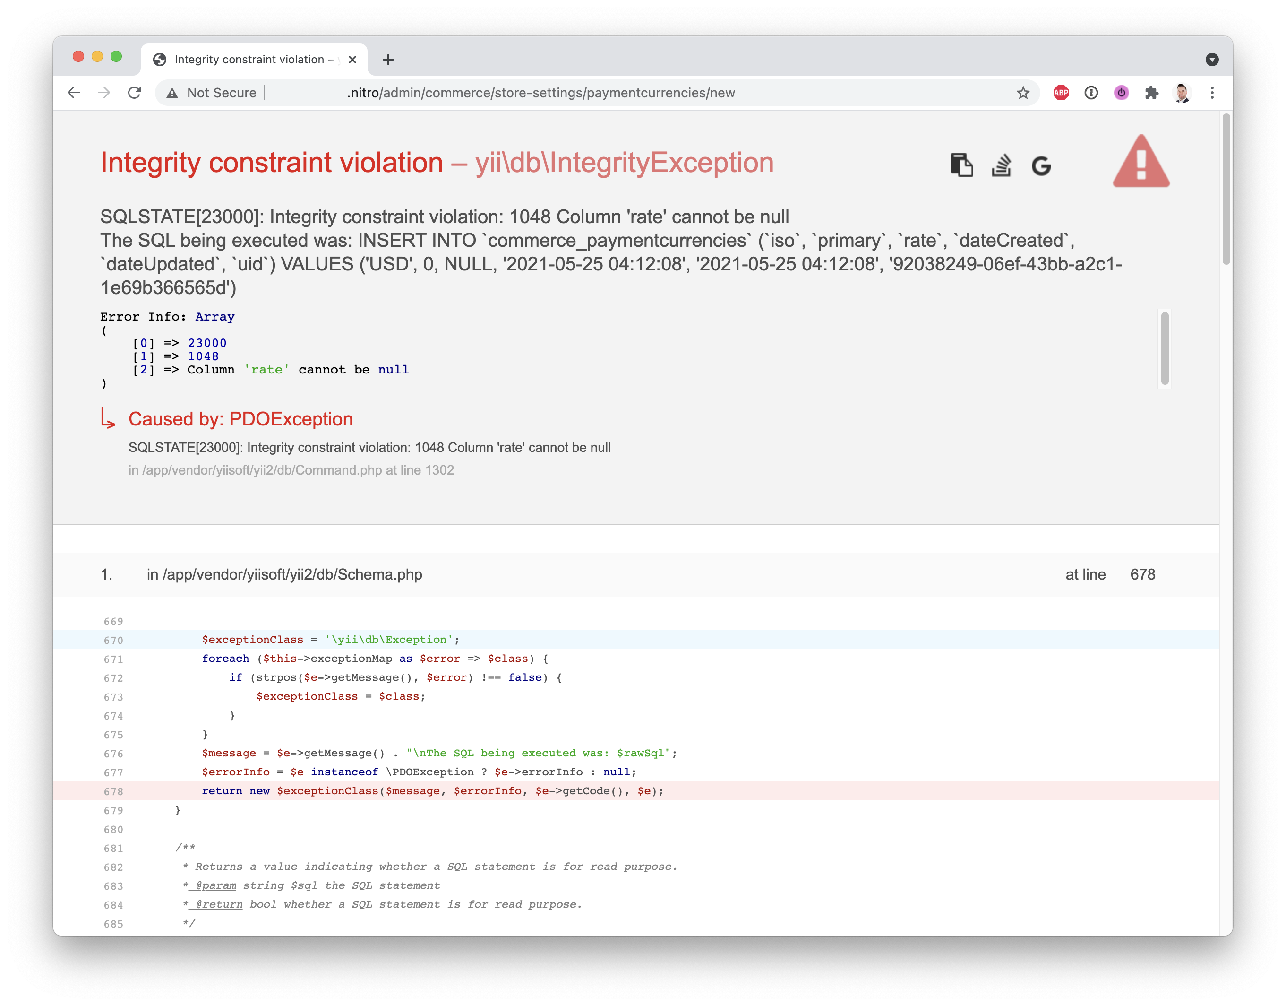Open the browser extensions puzzle menu
Image resolution: width=1286 pixels, height=1006 pixels.
[1152, 93]
